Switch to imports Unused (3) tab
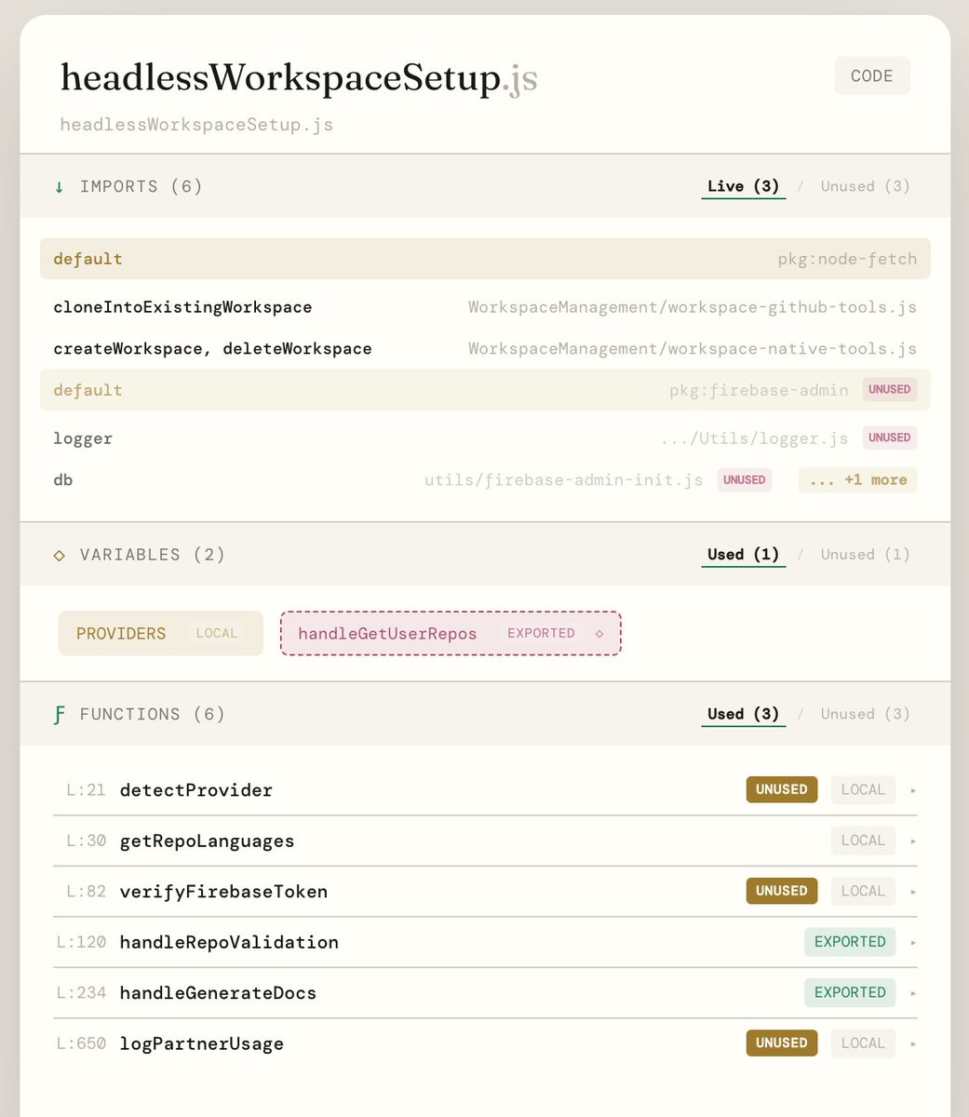The height and width of the screenshot is (1117, 969). point(865,187)
